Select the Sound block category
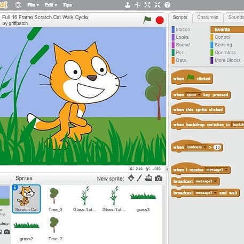The image size is (244, 244). click(x=180, y=45)
